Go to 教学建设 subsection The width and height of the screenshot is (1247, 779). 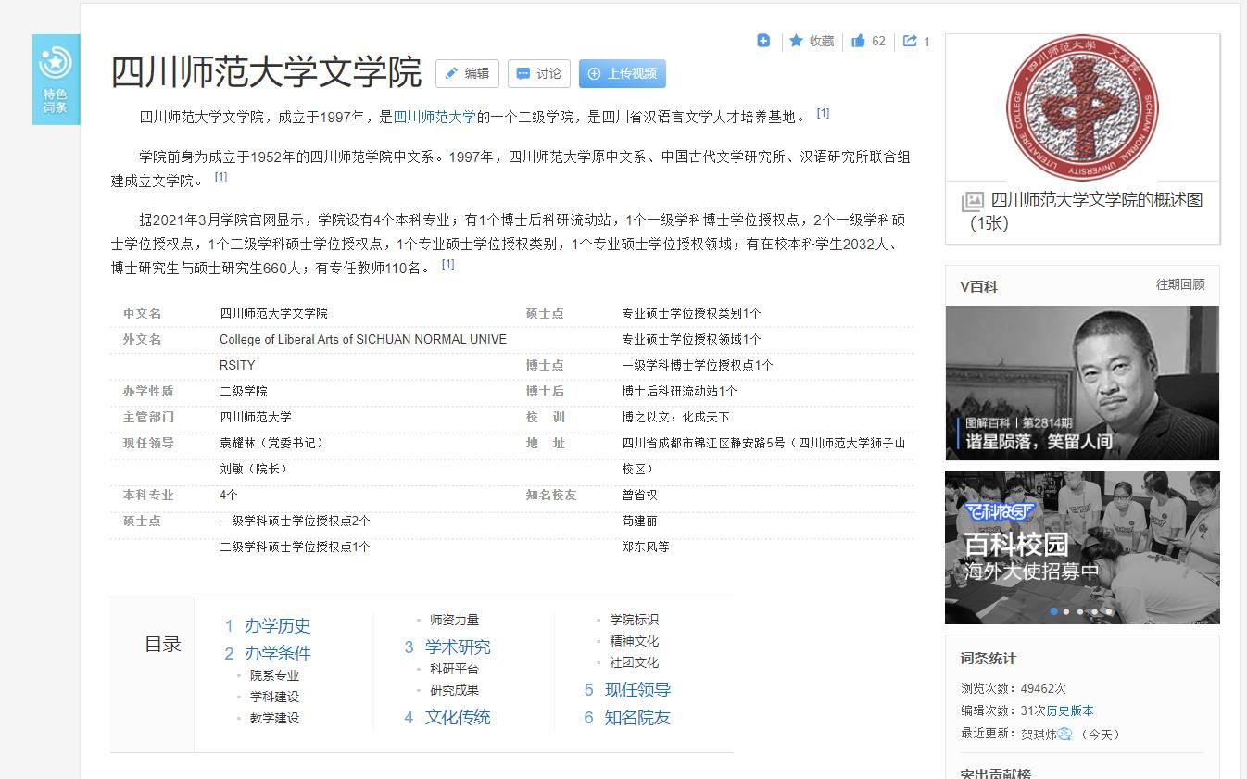274,718
